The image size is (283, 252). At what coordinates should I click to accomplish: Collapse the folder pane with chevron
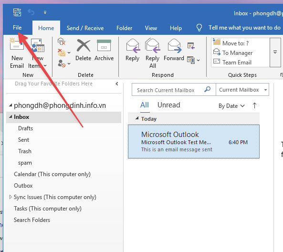pos(117,84)
